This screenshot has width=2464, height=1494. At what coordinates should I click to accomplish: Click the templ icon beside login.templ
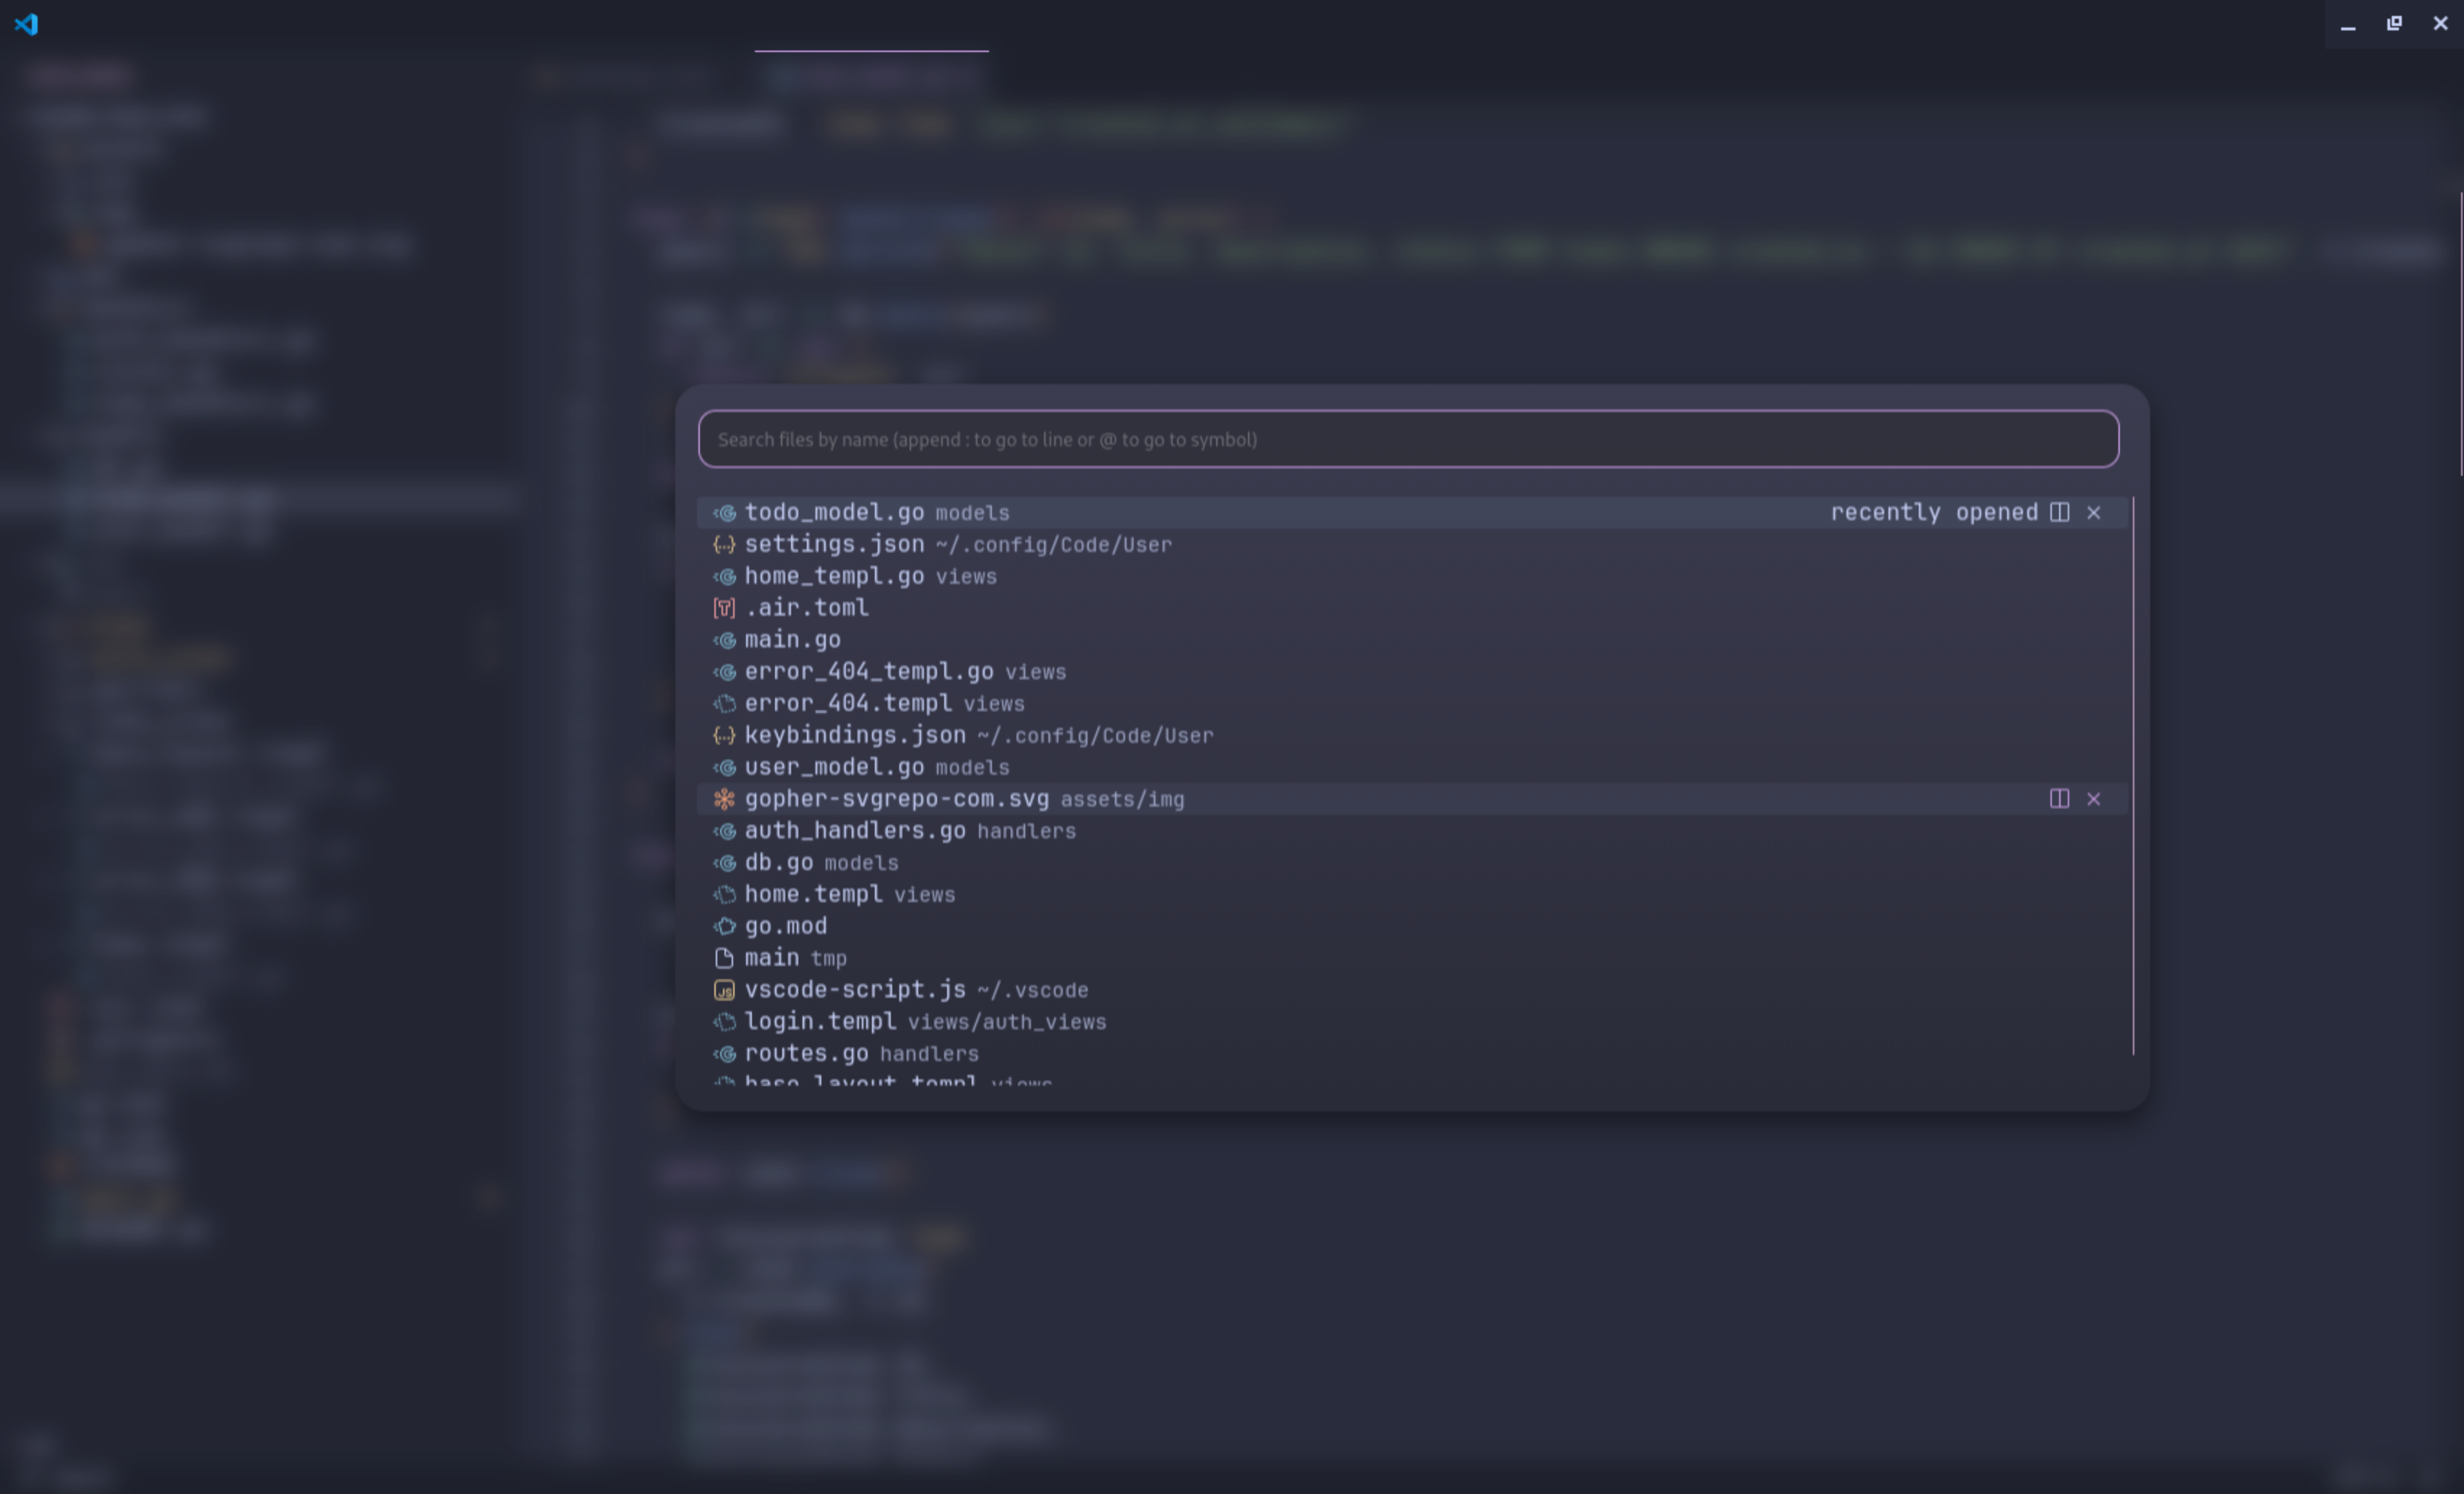pos(725,1022)
